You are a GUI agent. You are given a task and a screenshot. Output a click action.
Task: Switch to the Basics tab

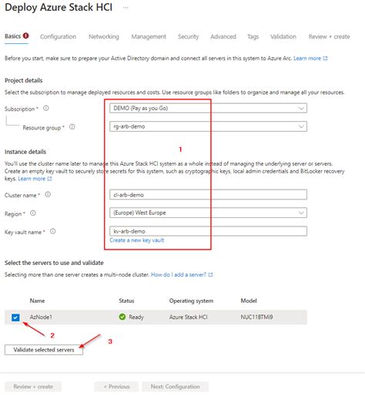point(12,36)
